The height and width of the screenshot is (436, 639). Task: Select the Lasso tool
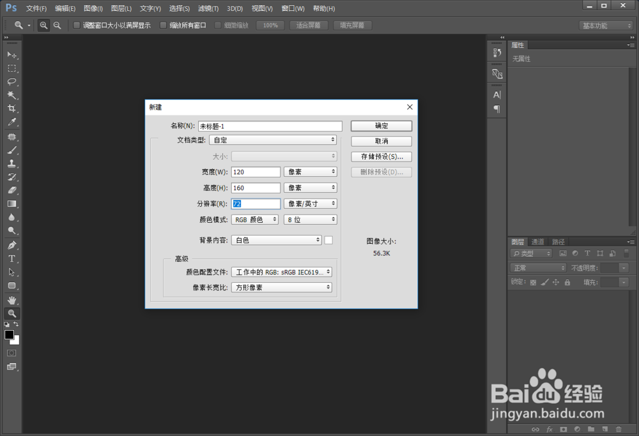point(12,82)
